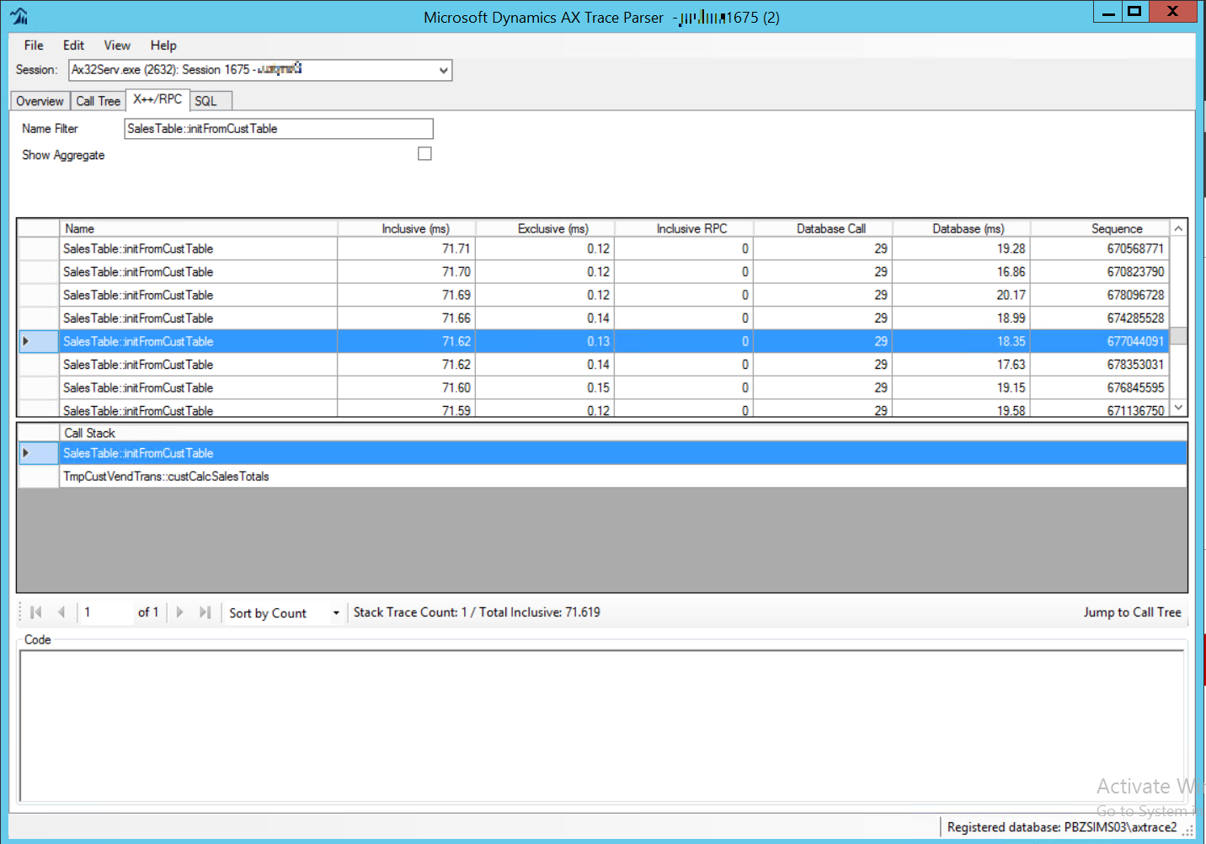
Task: Go to last stack trace page
Action: pyautogui.click(x=205, y=612)
